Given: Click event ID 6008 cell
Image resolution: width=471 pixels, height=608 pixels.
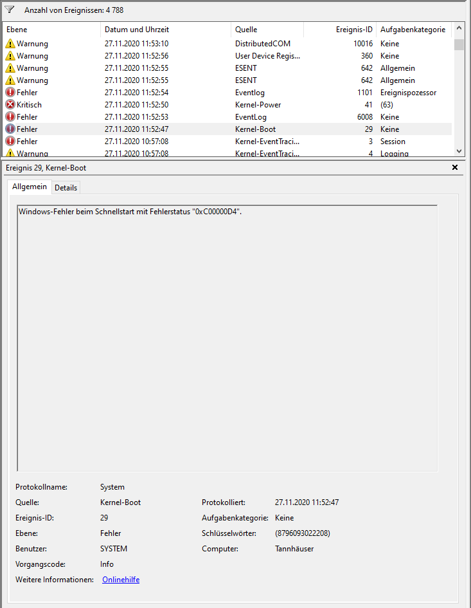Looking at the screenshot, I should [365, 116].
